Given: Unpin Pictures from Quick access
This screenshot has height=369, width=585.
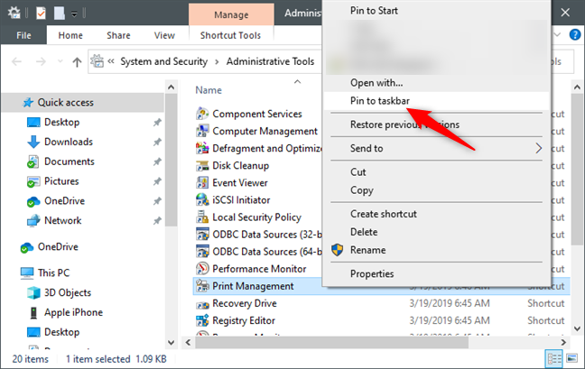Looking at the screenshot, I should click(x=157, y=181).
